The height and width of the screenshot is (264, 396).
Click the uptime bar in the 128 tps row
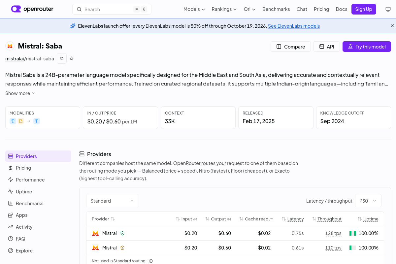coord(353,233)
